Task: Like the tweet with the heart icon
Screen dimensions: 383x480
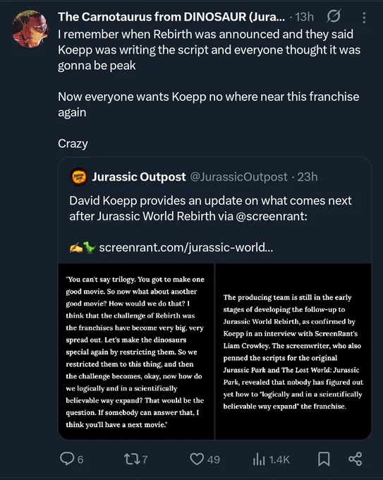Action: click(197, 459)
